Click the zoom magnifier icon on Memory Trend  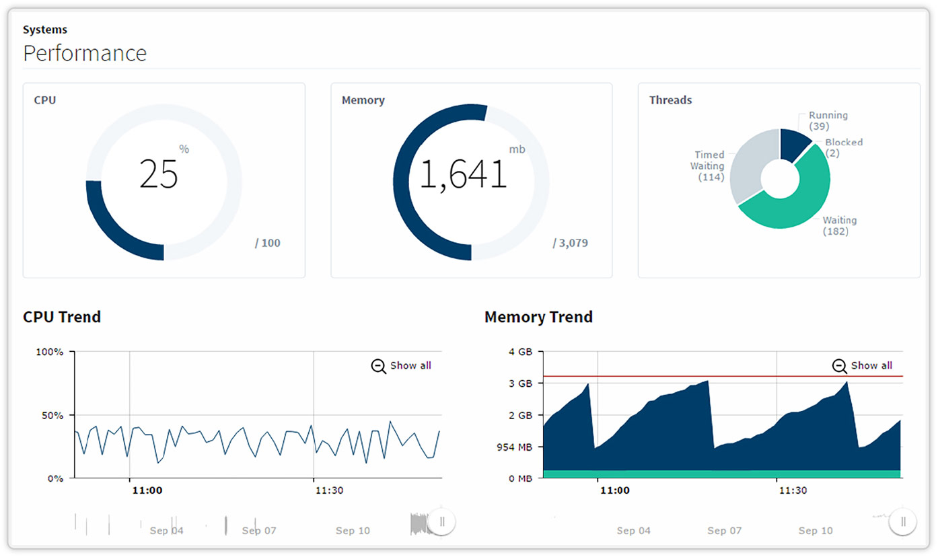click(840, 366)
